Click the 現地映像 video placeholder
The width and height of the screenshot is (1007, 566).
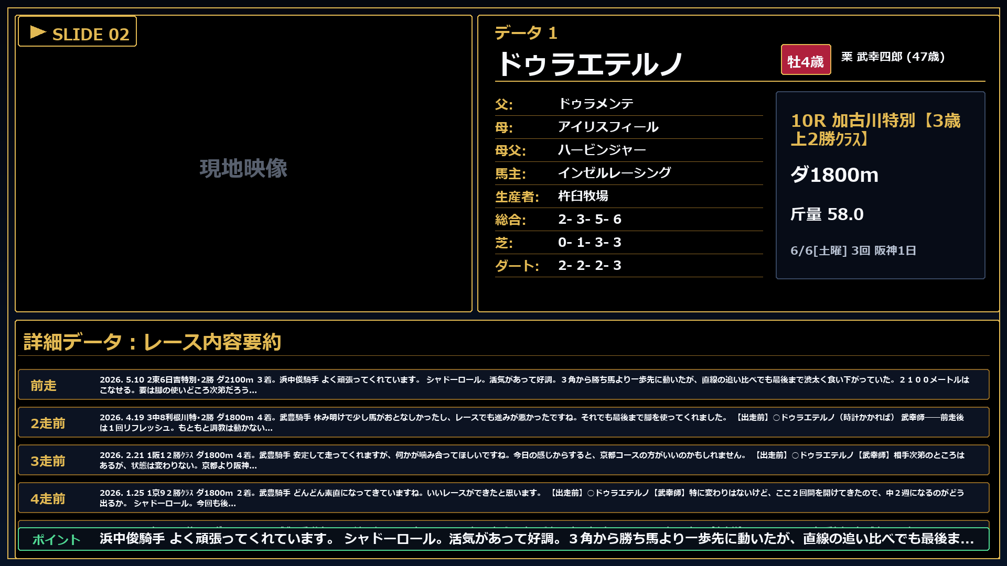pos(243,169)
